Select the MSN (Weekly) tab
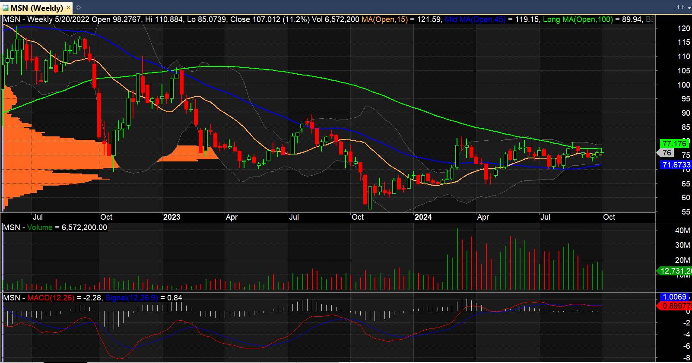692x363 pixels. coord(37,8)
